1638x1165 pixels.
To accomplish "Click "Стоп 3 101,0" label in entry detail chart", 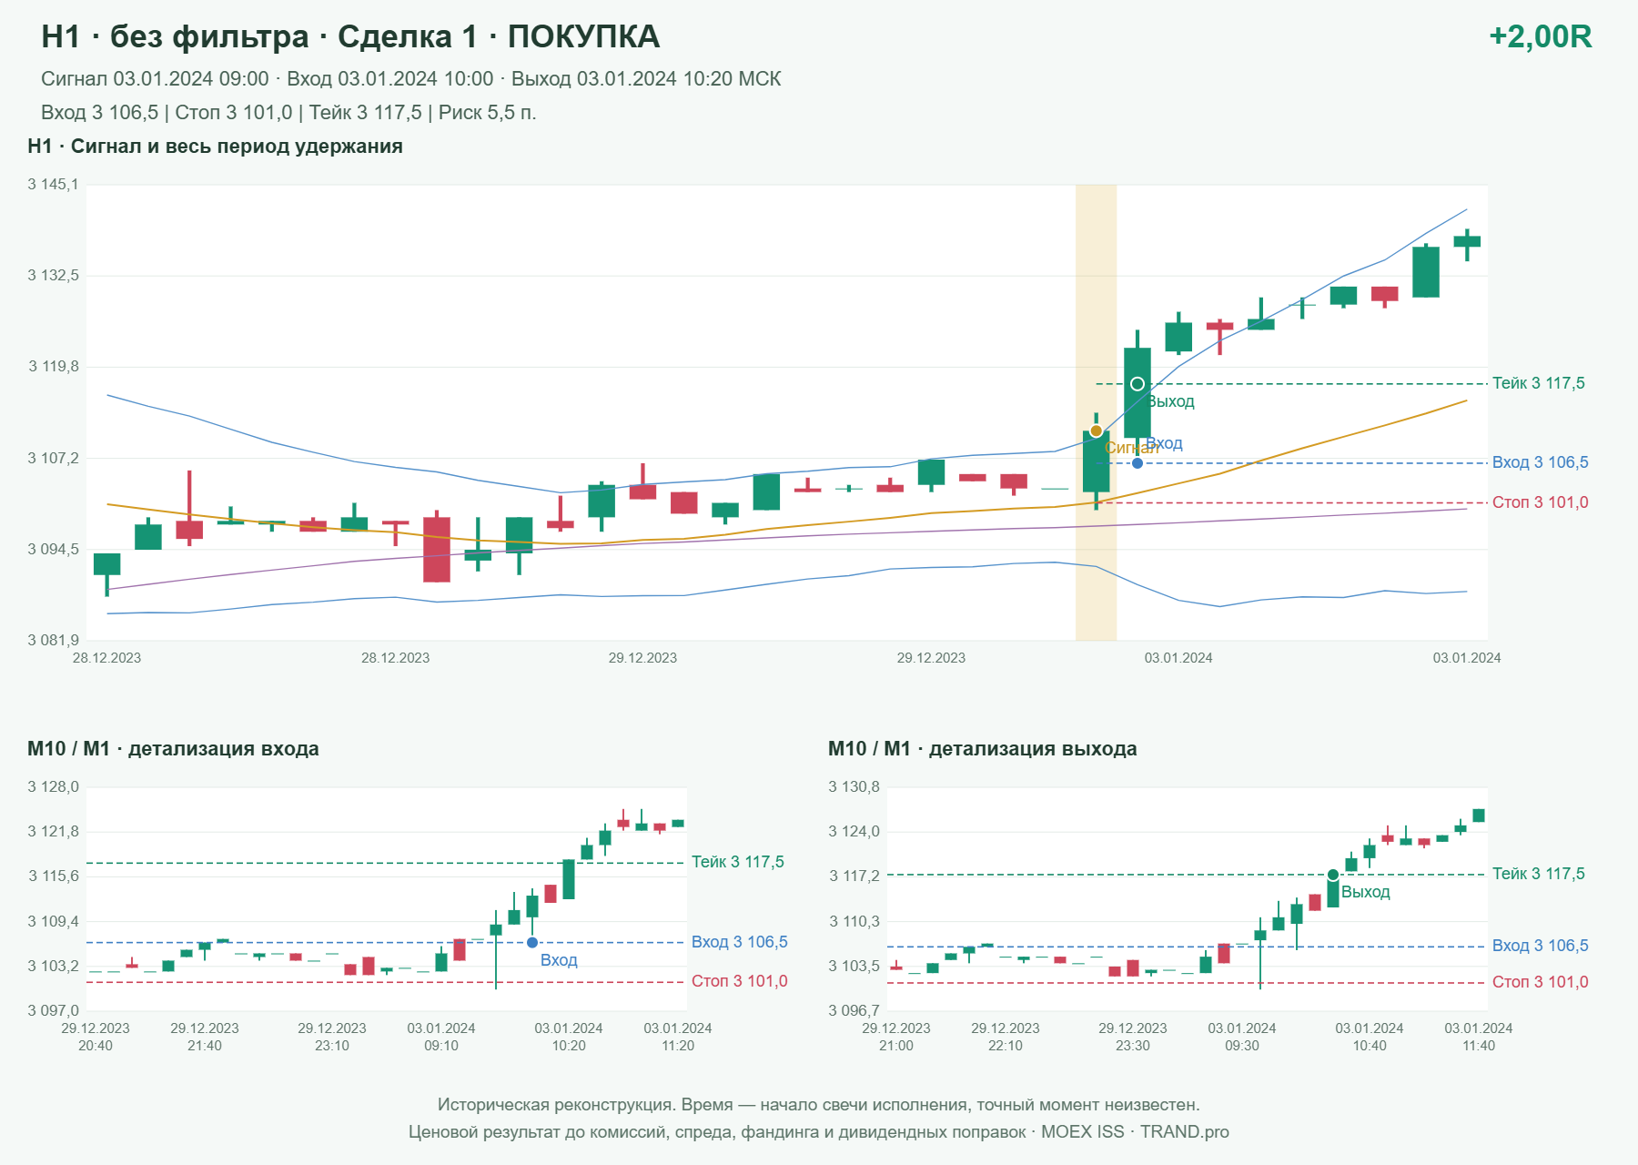I will point(740,981).
